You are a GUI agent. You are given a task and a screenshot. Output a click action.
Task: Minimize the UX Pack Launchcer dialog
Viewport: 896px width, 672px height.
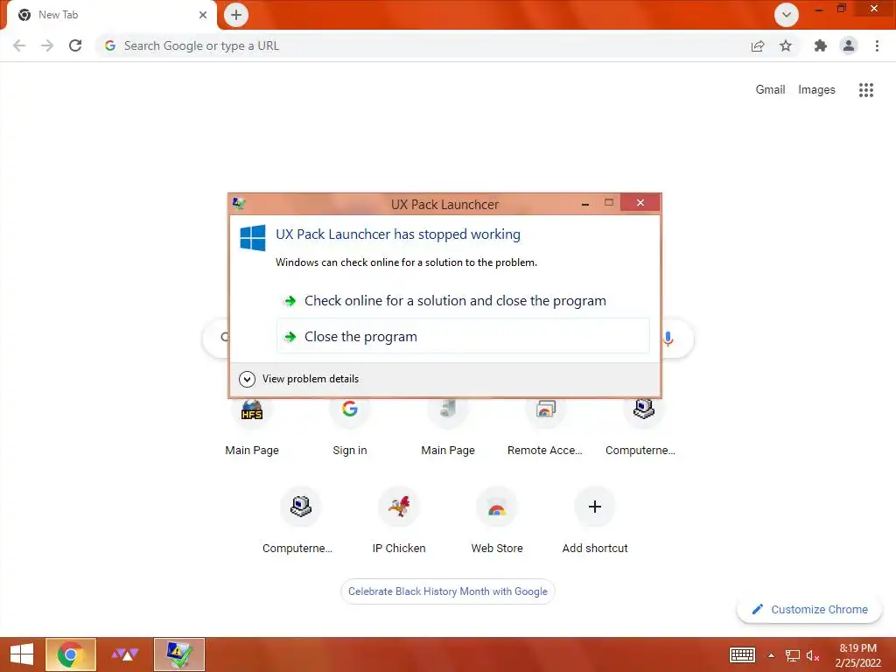click(x=585, y=204)
